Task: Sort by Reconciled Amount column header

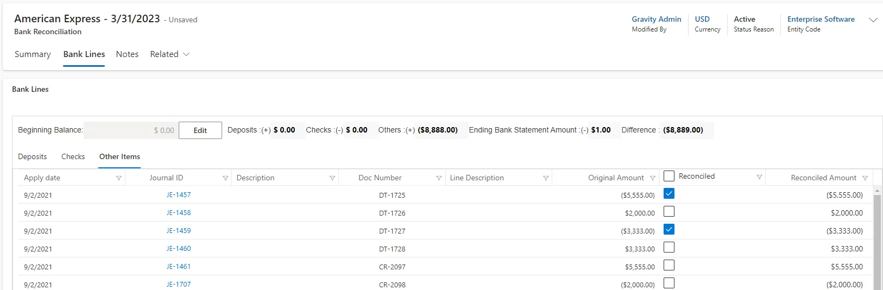Action: pyautogui.click(x=823, y=178)
